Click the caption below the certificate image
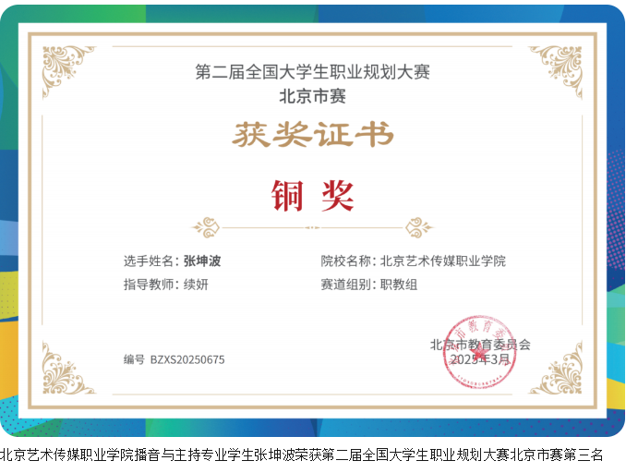 [301, 455]
